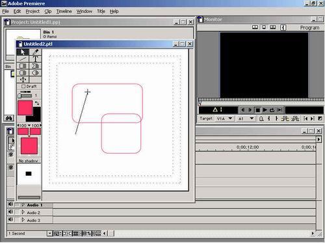The height and width of the screenshot is (243, 325).
Task: Toggle lock box for Audio 1 track
Action: 17,205
